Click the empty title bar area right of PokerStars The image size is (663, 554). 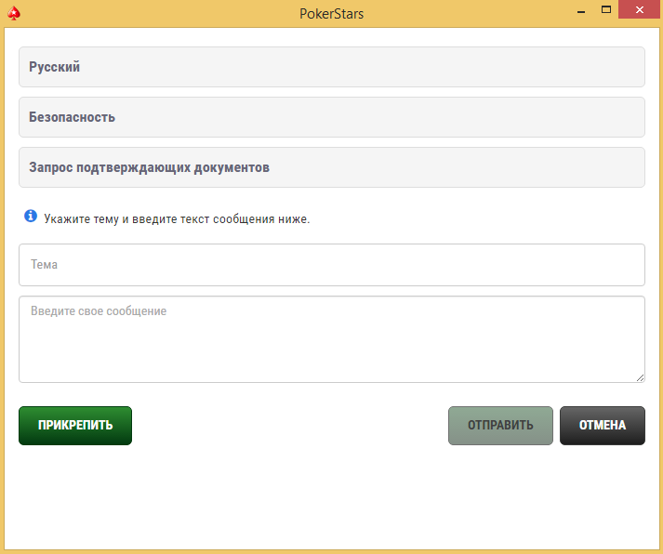tap(465, 12)
